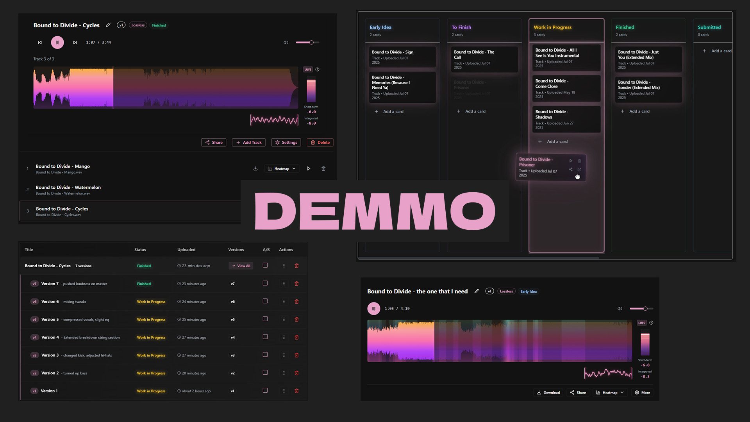Open the Prisoner card in new window

point(579,169)
